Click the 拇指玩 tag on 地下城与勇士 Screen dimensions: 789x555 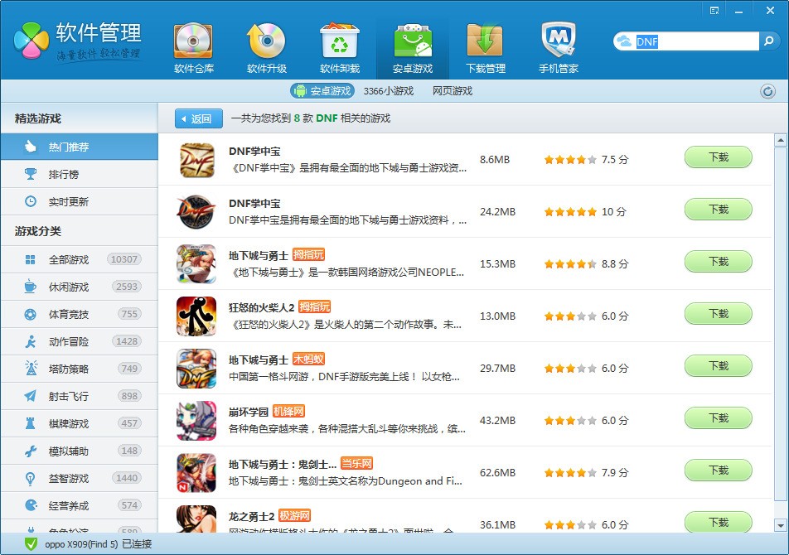308,255
